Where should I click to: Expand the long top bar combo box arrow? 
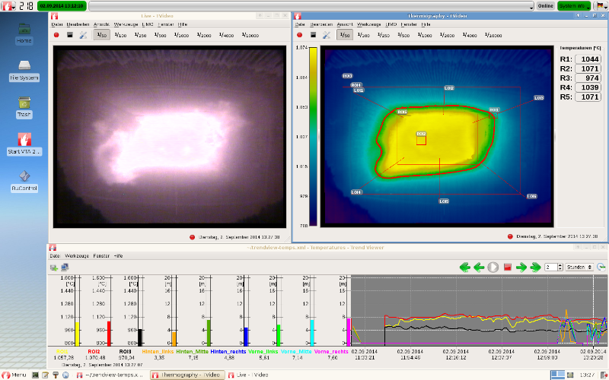(531, 7)
